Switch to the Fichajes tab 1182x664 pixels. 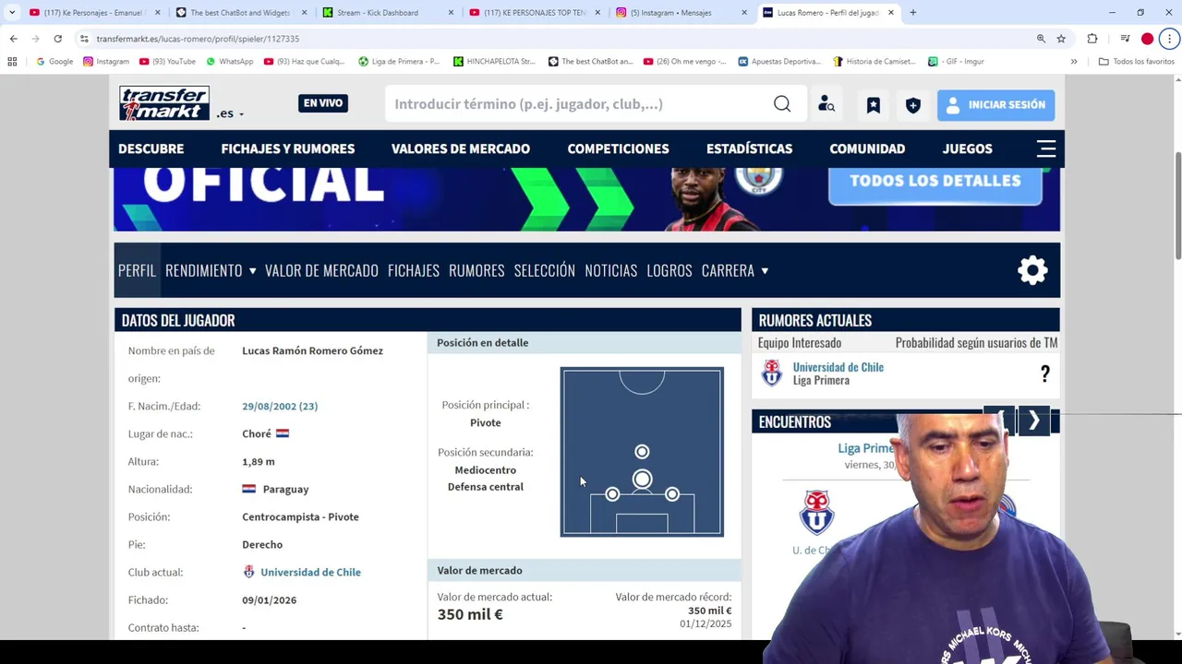point(413,270)
